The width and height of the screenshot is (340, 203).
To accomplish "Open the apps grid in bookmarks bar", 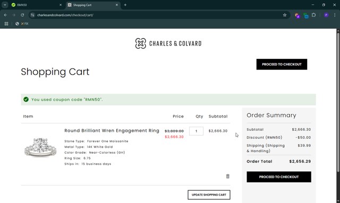I will 6,23.
